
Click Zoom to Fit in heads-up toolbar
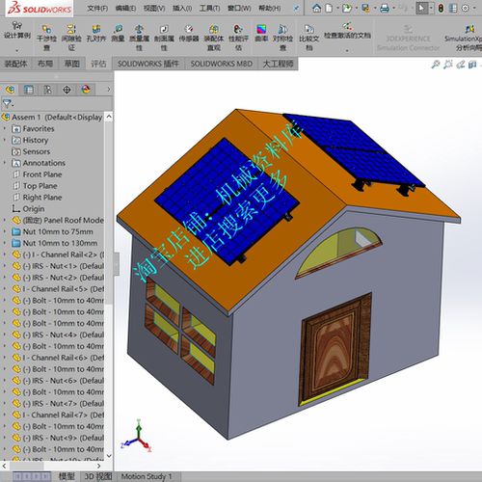436,65
